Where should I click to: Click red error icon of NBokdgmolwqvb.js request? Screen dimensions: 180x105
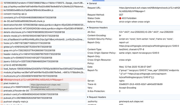pyautogui.click(x=2, y=80)
